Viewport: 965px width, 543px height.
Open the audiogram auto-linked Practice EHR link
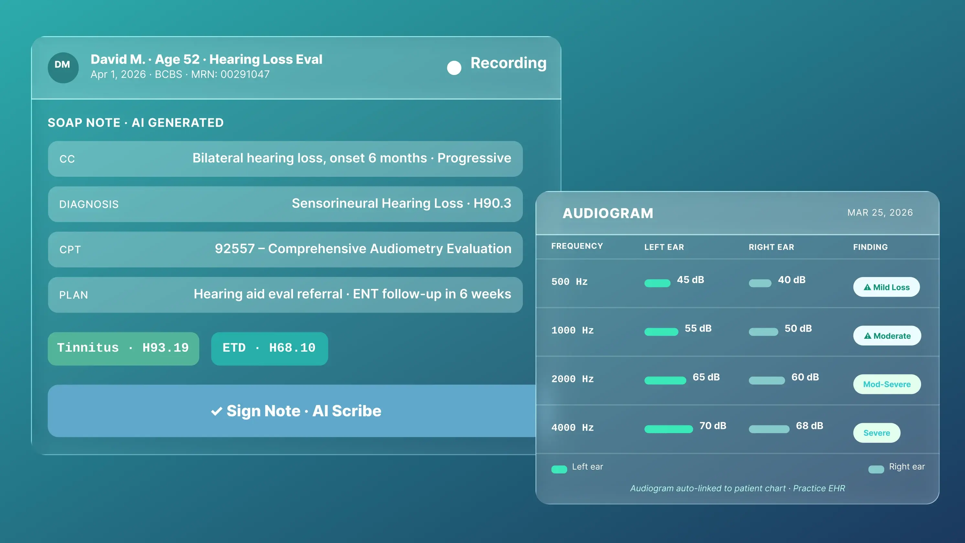[x=737, y=488]
